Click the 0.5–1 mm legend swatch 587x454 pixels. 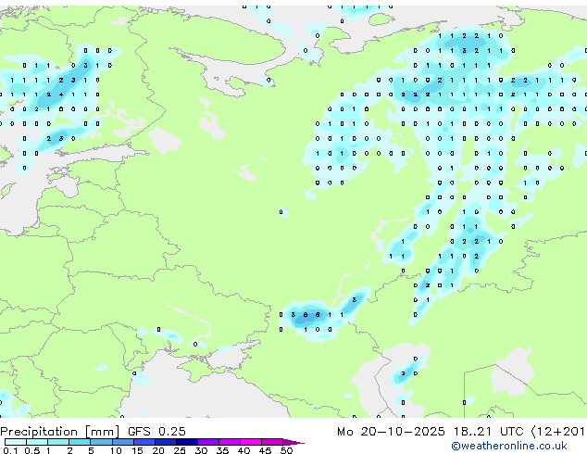pyautogui.click(x=37, y=442)
